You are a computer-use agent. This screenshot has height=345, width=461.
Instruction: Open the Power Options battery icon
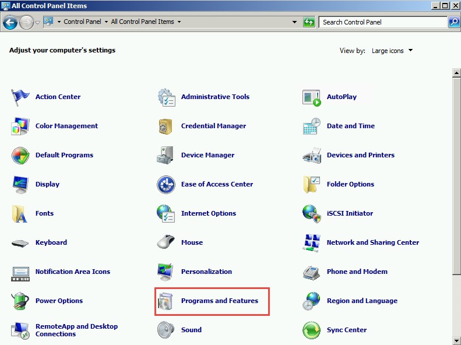(20, 301)
